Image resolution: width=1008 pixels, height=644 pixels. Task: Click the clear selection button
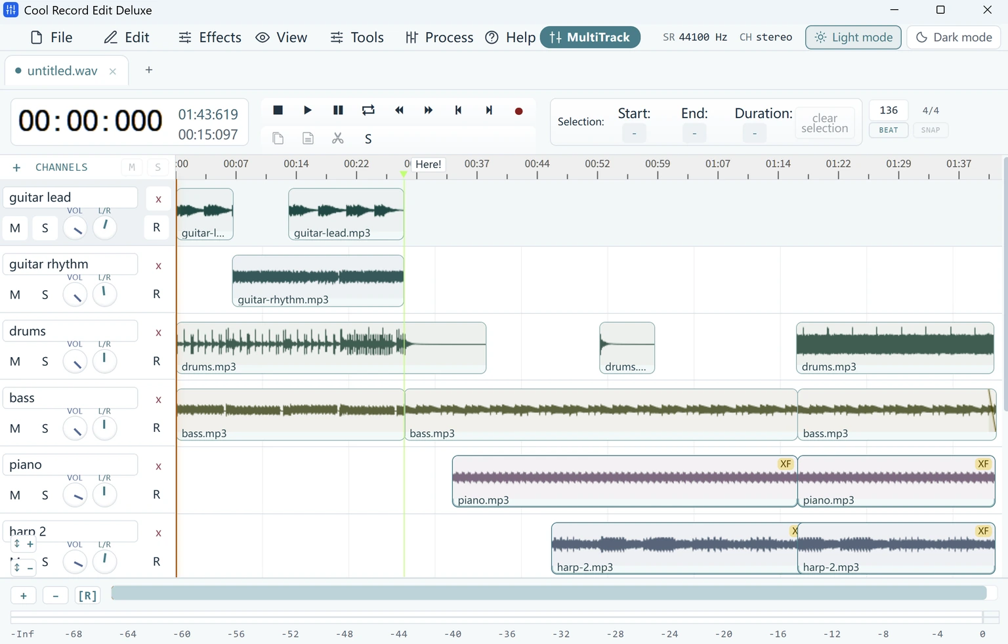[825, 123]
